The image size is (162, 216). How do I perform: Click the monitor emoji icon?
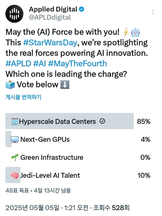(x=15, y=139)
